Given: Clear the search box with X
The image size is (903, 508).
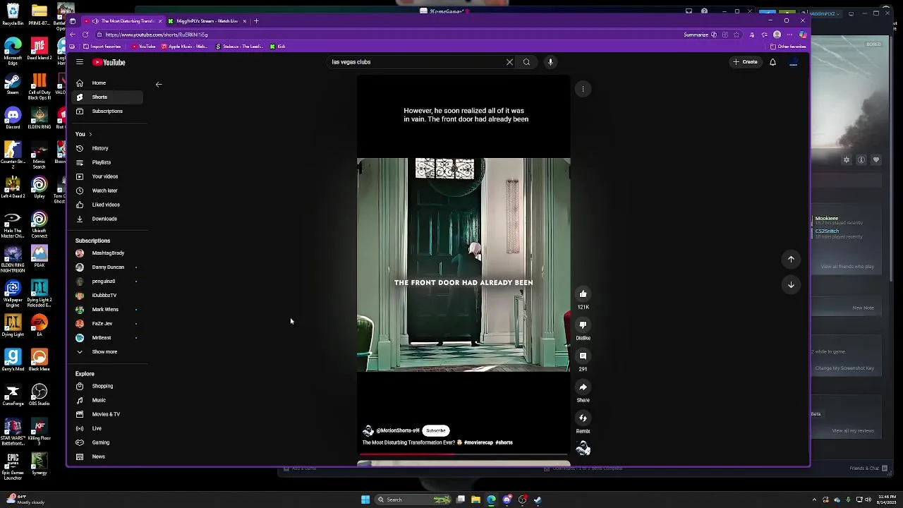Looking at the screenshot, I should [509, 62].
